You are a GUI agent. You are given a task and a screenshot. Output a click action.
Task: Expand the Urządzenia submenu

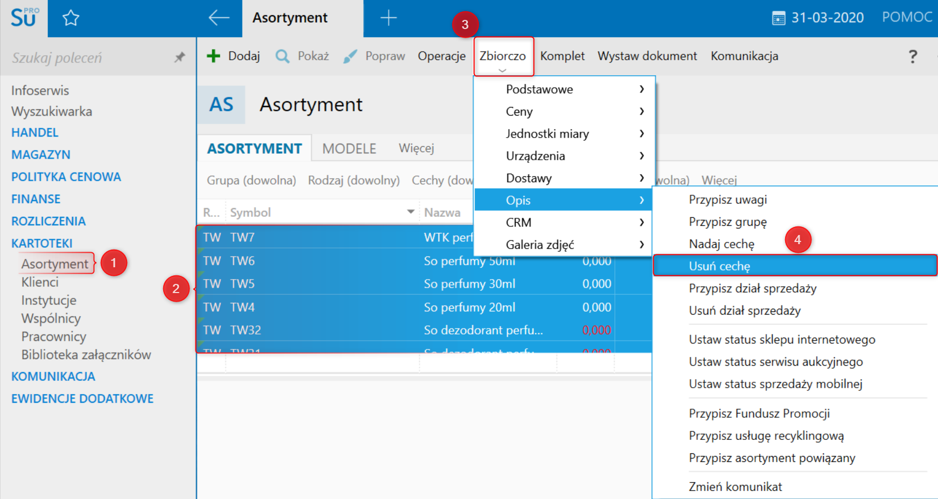click(x=564, y=156)
